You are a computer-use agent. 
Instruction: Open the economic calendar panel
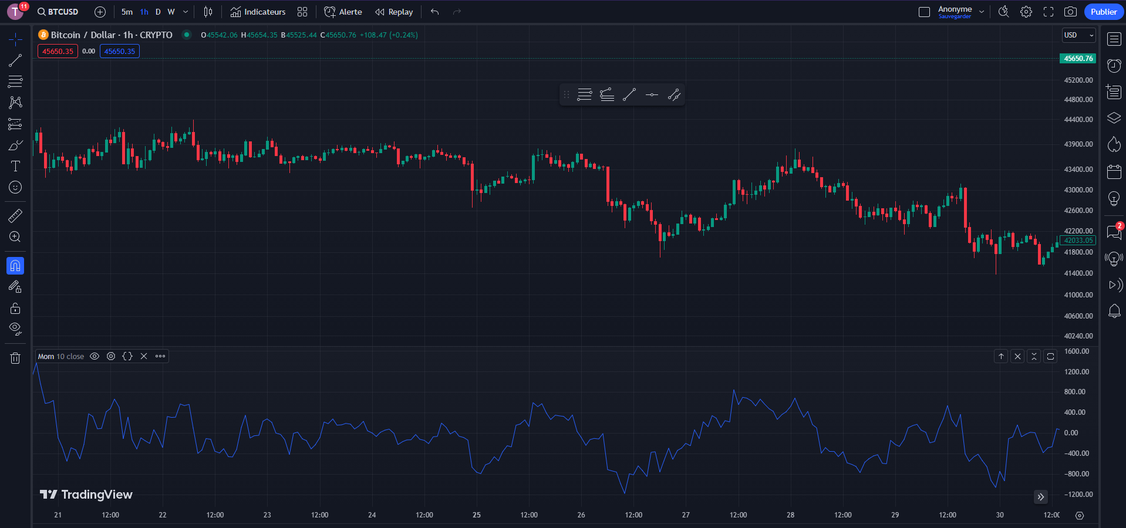tap(1113, 171)
